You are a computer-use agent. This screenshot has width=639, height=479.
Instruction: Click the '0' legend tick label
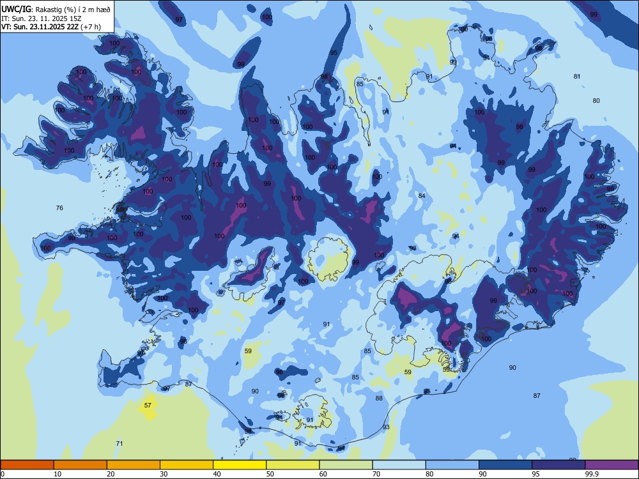pos(3,474)
